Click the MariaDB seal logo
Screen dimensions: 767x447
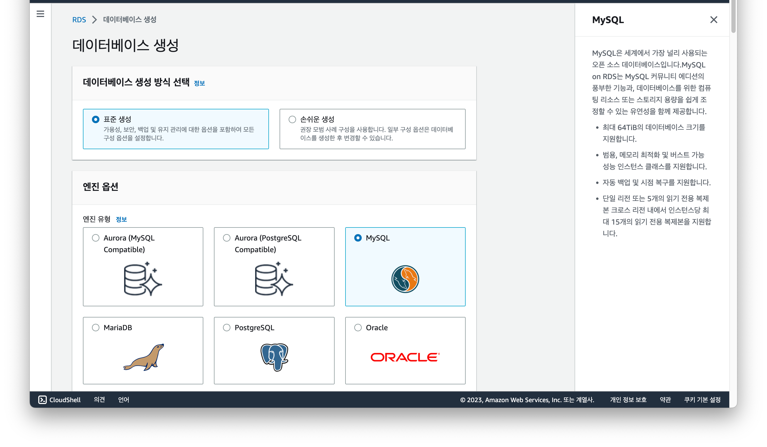[143, 357]
